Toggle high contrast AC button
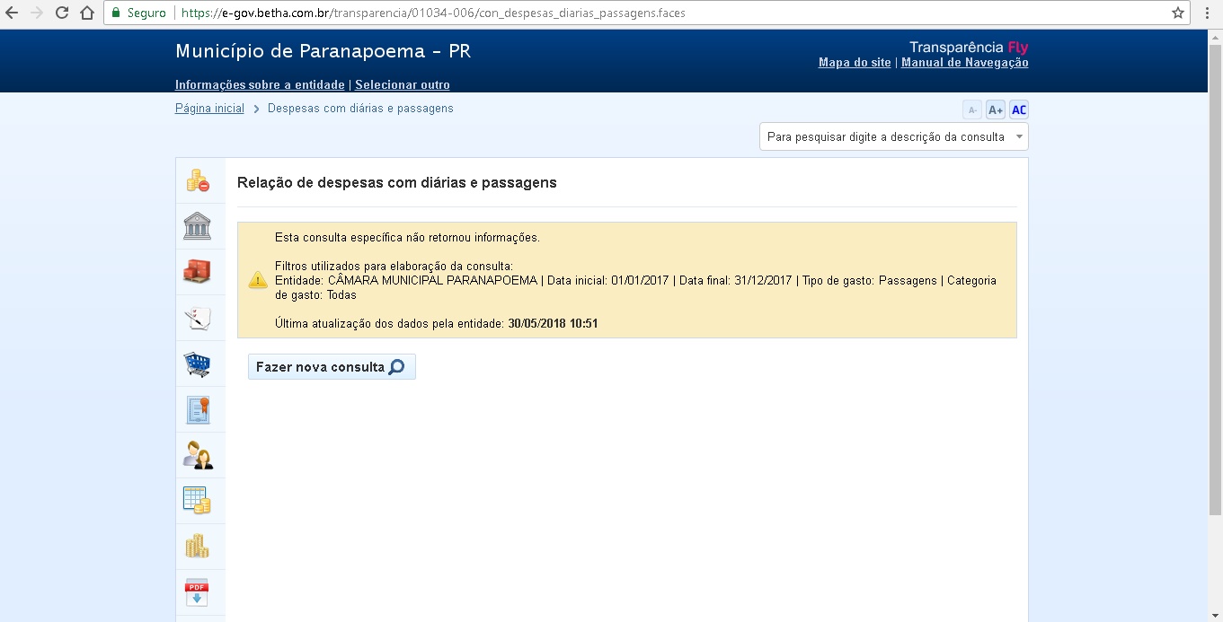 tap(1018, 110)
